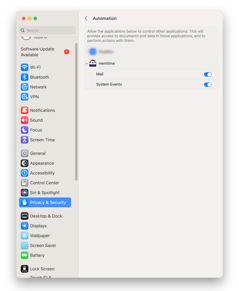Open Control Center preferences
The width and height of the screenshot is (239, 291).
(x=45, y=183)
